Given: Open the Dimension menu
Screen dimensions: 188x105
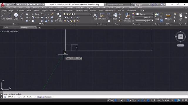Looking at the screenshot, I should click(60, 8).
